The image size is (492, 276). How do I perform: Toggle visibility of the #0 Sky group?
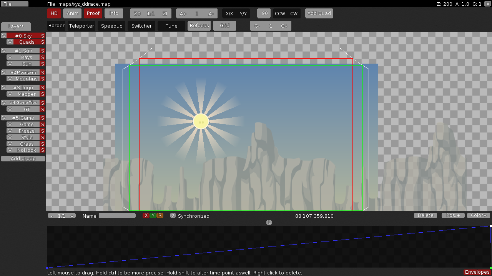(4, 36)
